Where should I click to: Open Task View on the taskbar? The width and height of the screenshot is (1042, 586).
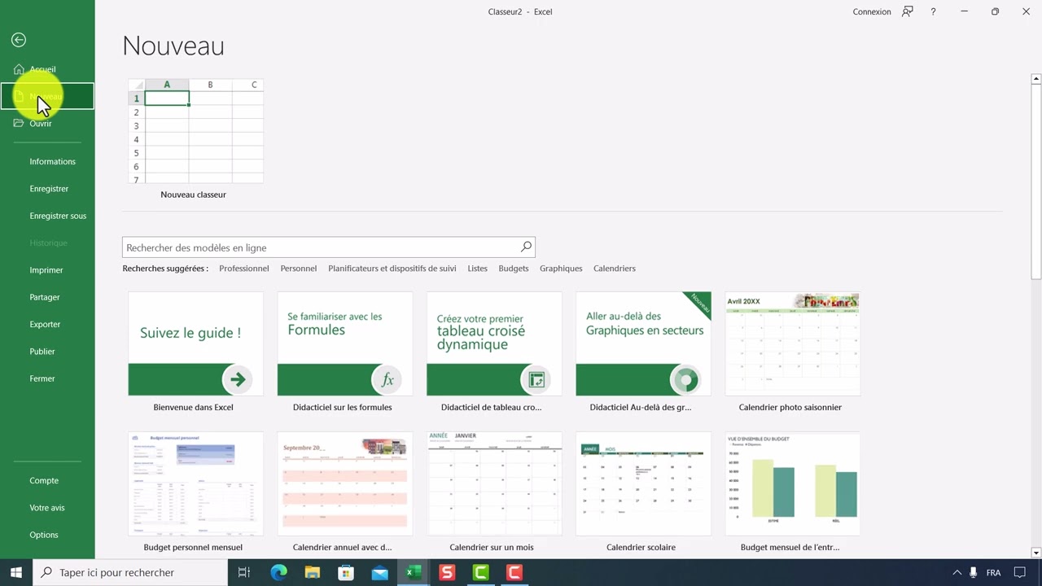pyautogui.click(x=244, y=572)
